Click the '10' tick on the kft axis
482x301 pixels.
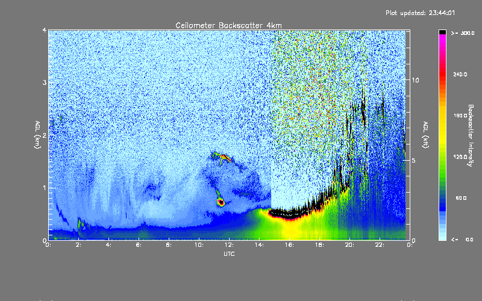click(415, 80)
